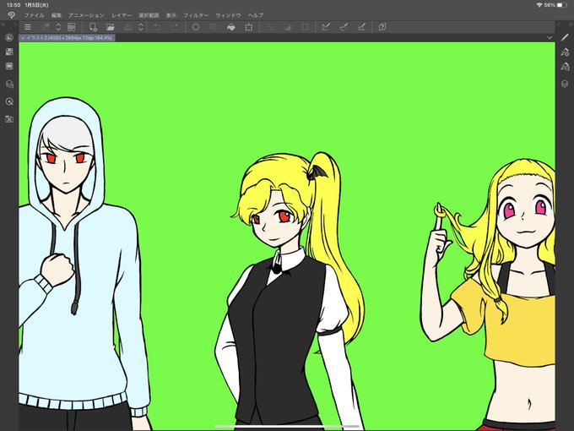Image resolution: width=574 pixels, height=431 pixels.
Task: Open the 3D material box icon
Action: pos(9,84)
